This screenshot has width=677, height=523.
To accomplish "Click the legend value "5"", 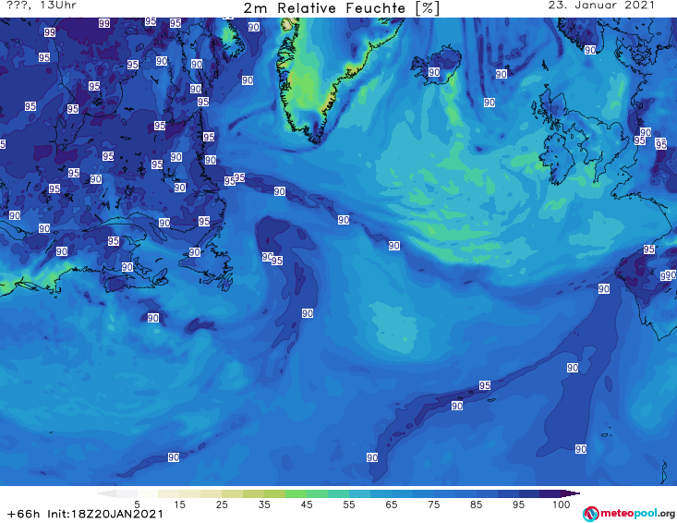I will [x=137, y=505].
